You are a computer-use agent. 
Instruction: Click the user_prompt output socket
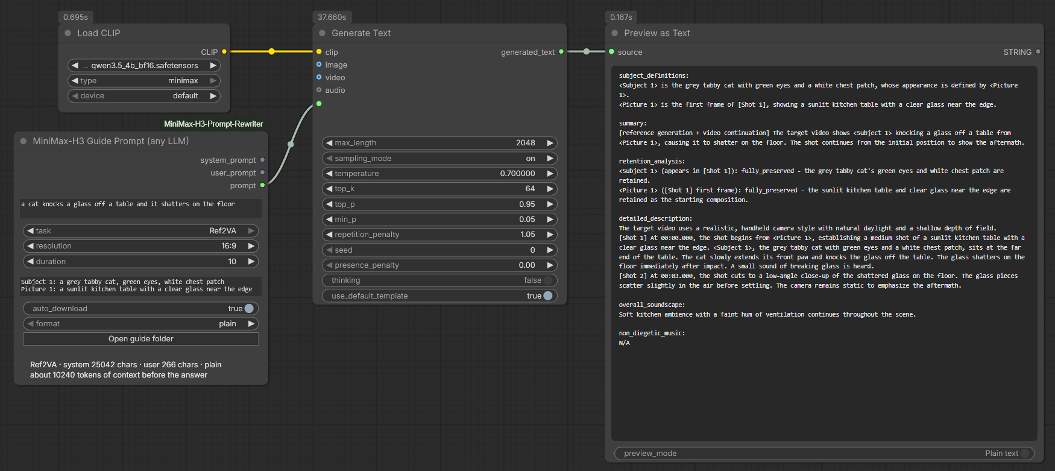[262, 172]
